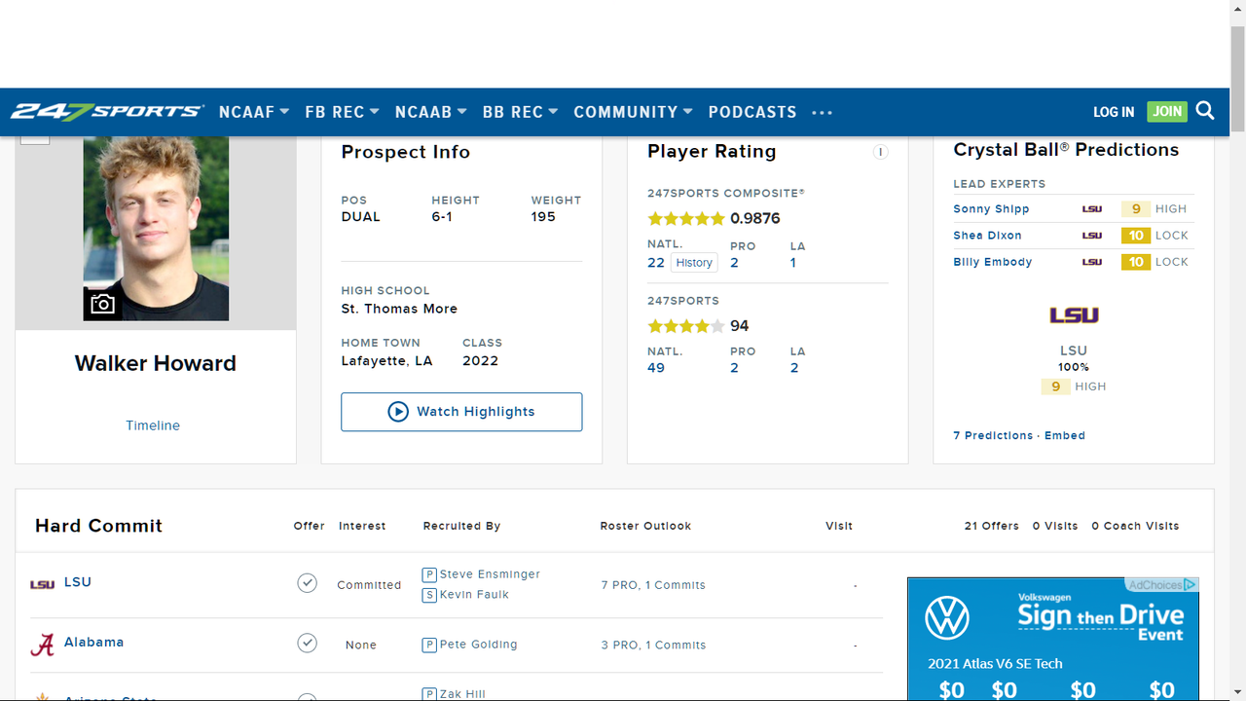Viewport: 1246px width, 701px height.
Task: Open LSU roster outlook 7 PRO, 1 Commits
Action: tap(653, 585)
